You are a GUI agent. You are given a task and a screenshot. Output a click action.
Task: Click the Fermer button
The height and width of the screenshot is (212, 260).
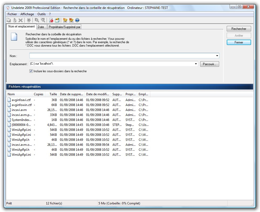(x=239, y=42)
